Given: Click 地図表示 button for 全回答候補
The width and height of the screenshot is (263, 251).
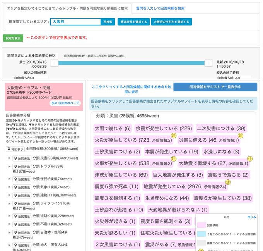Looking at the screenshot, I should point(15,149).
